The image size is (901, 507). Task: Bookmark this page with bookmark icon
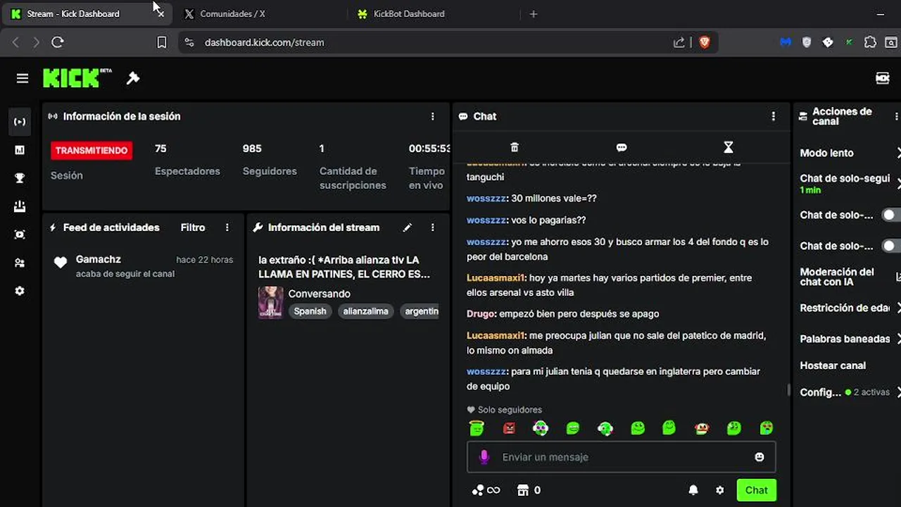pos(161,42)
